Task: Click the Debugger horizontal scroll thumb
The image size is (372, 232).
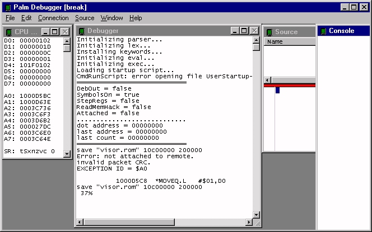Action: point(129,222)
